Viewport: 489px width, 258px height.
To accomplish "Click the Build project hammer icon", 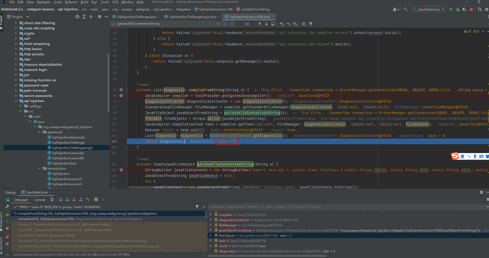I will 406,9.
